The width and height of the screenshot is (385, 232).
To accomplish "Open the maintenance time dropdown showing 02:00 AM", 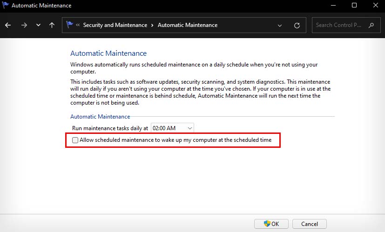I will point(172,128).
